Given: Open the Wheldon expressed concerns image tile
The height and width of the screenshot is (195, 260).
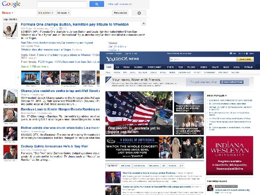Looking at the screenshot, I should [x=189, y=124].
